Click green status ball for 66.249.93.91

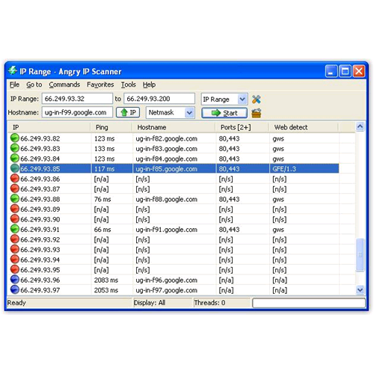[15, 229]
